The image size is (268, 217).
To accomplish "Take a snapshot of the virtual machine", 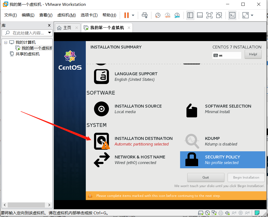I will point(158,15).
